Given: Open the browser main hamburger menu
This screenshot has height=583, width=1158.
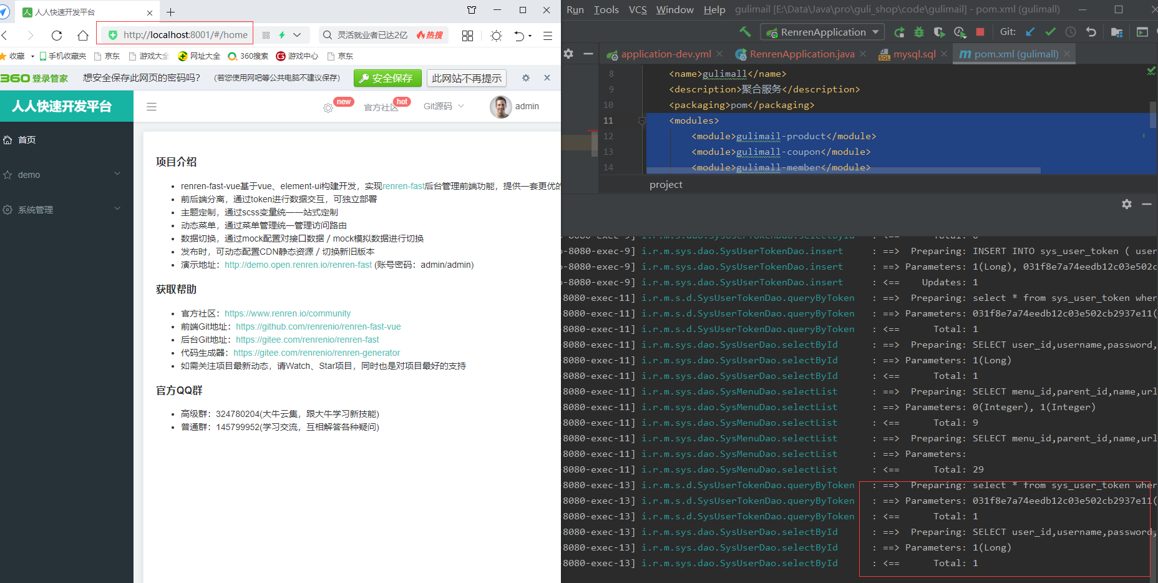Looking at the screenshot, I should (548, 36).
